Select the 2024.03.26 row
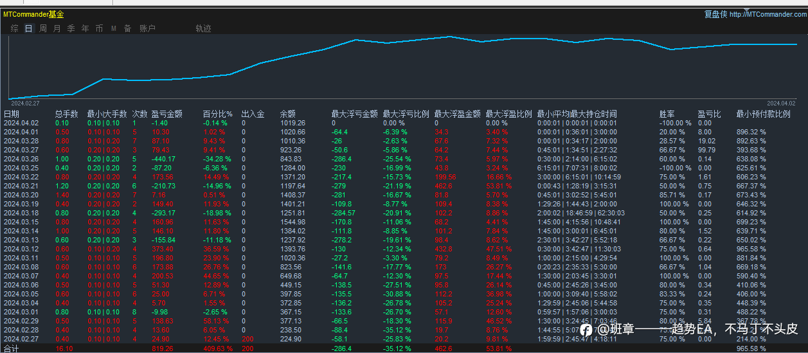The width and height of the screenshot is (808, 353). tap(404, 159)
